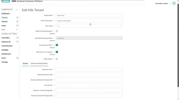The image size is (179, 100).
Task: Click the page vertical scrollbar
Action: click(x=178, y=45)
